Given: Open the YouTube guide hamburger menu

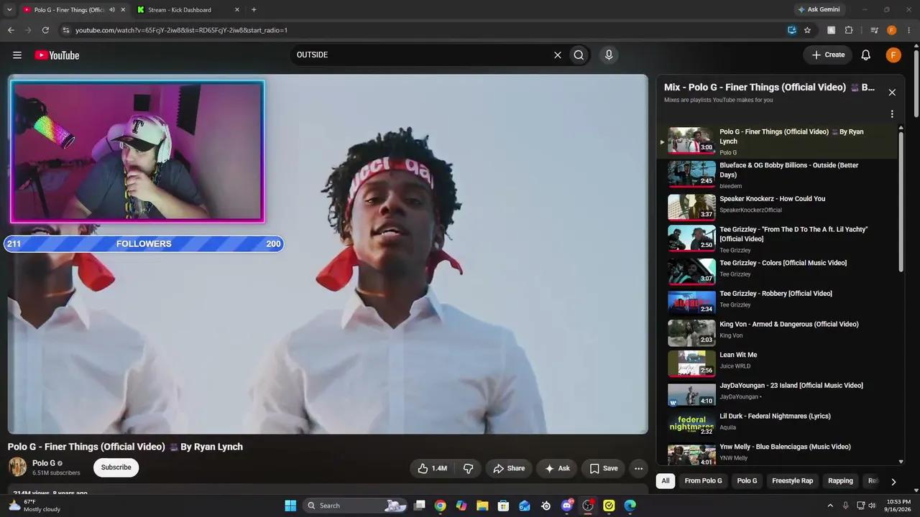Looking at the screenshot, I should 17,55.
